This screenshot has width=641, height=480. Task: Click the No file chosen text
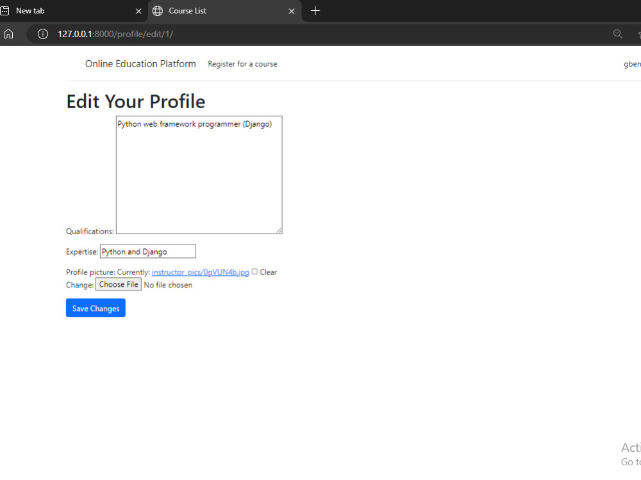coord(168,285)
